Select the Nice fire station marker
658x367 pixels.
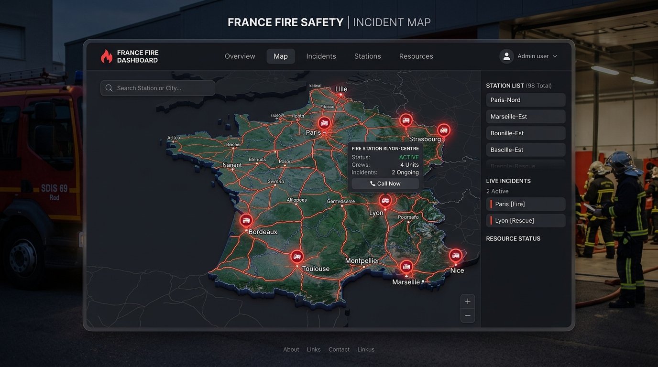click(x=456, y=256)
